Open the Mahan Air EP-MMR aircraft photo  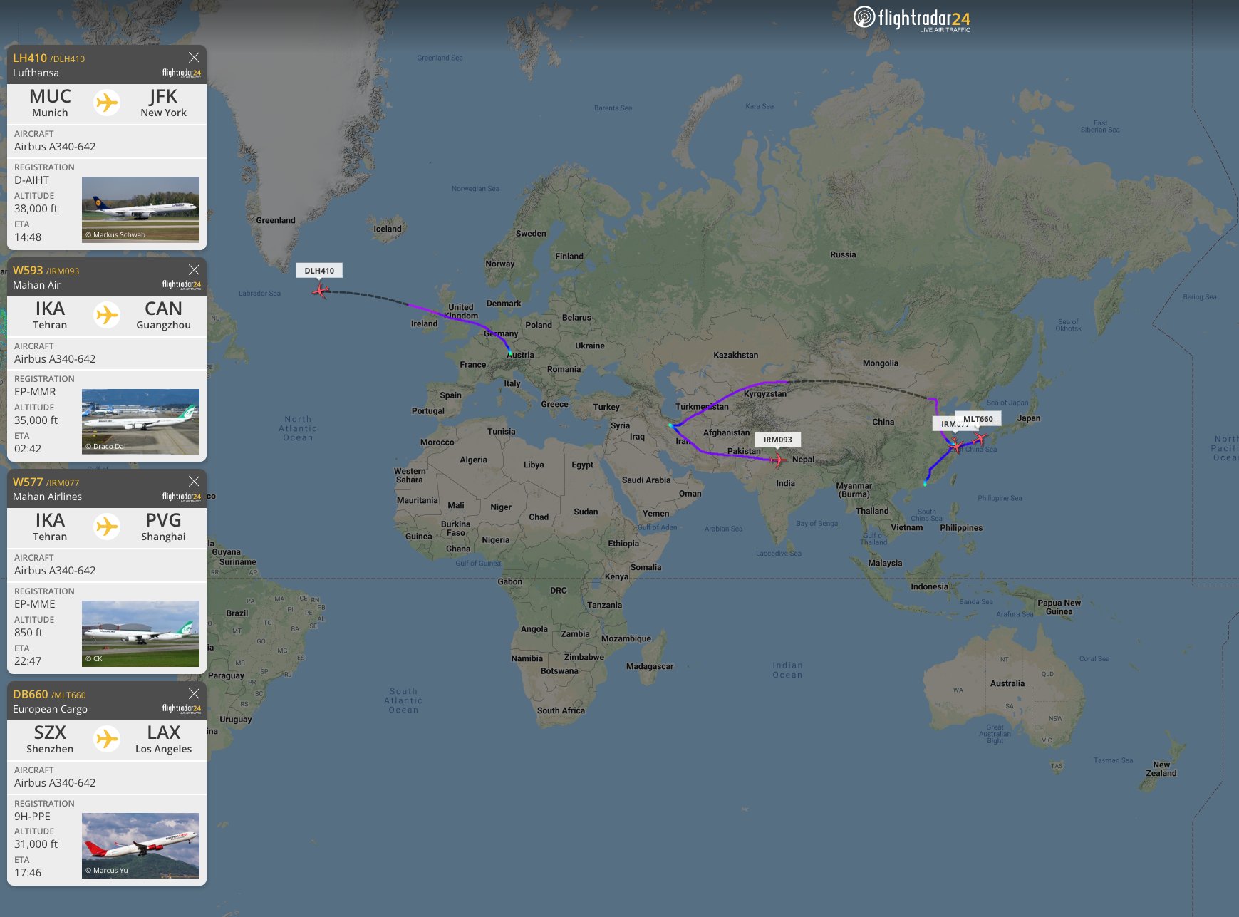140,422
